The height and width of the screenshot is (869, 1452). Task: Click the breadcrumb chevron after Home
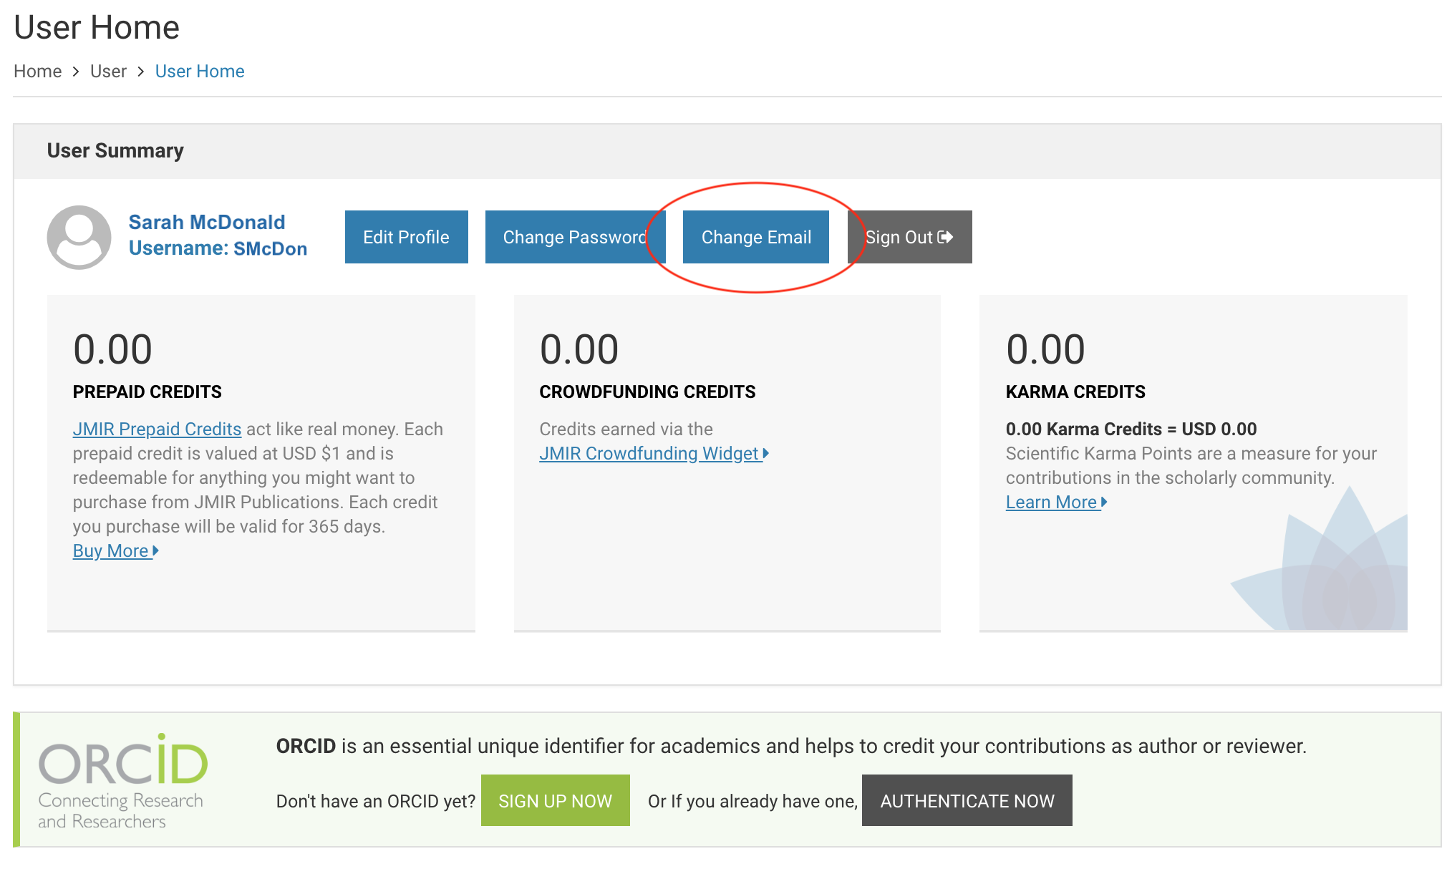pyautogui.click(x=76, y=72)
